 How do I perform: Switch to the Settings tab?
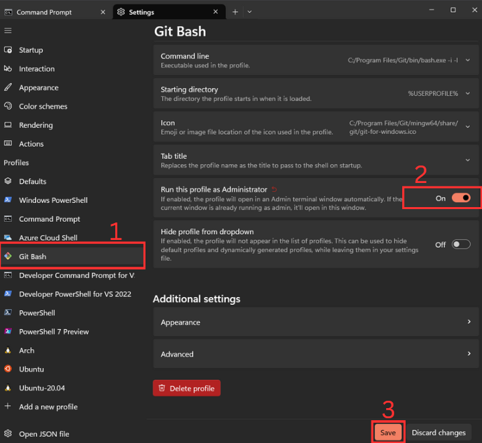pyautogui.click(x=169, y=12)
